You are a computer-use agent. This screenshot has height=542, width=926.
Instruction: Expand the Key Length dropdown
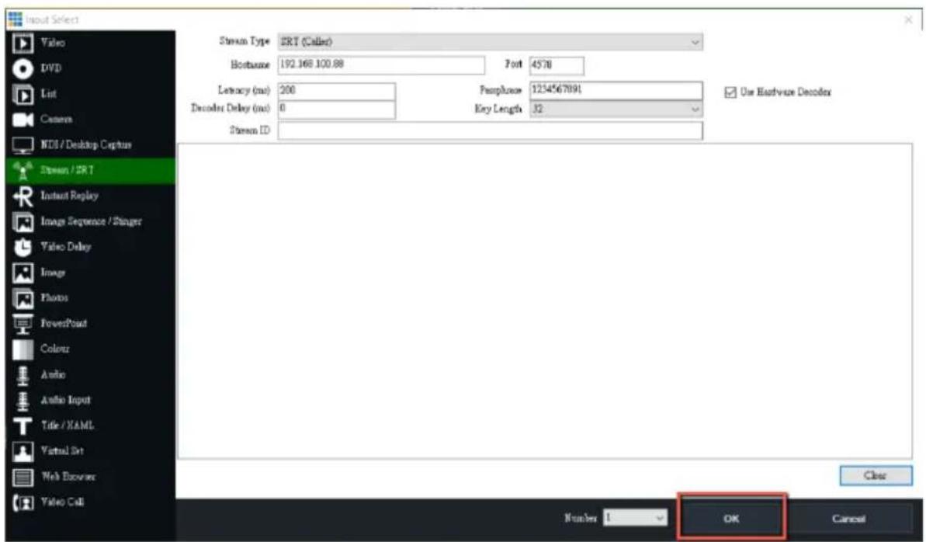pyautogui.click(x=616, y=109)
